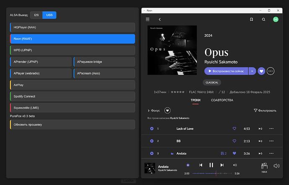Skip to the previous track
Screen dimensions: 289x185
(201, 165)
